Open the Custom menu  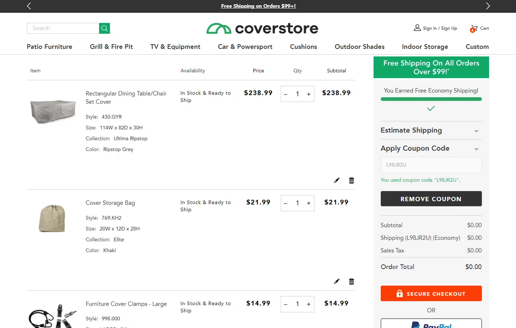[477, 47]
